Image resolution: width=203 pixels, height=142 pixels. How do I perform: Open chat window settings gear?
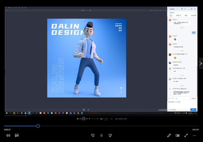(x=182, y=9)
